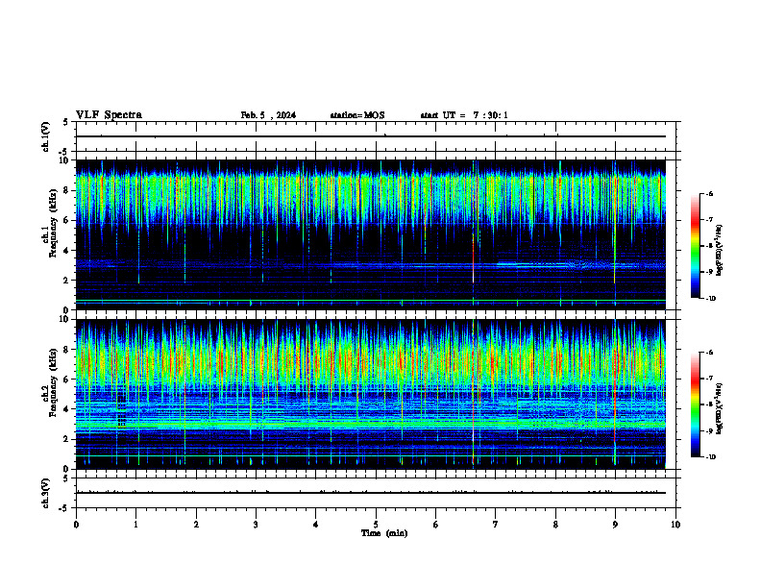761x588 pixels.
Task: Click the ch.2 spectrogram color scale bar
Action: click(696, 404)
